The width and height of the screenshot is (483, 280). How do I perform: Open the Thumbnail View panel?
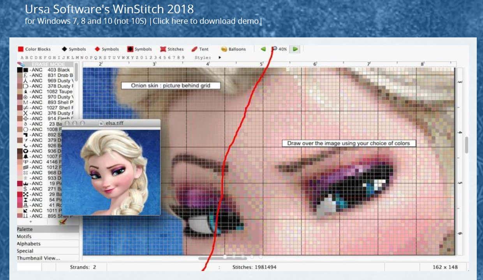click(48, 258)
